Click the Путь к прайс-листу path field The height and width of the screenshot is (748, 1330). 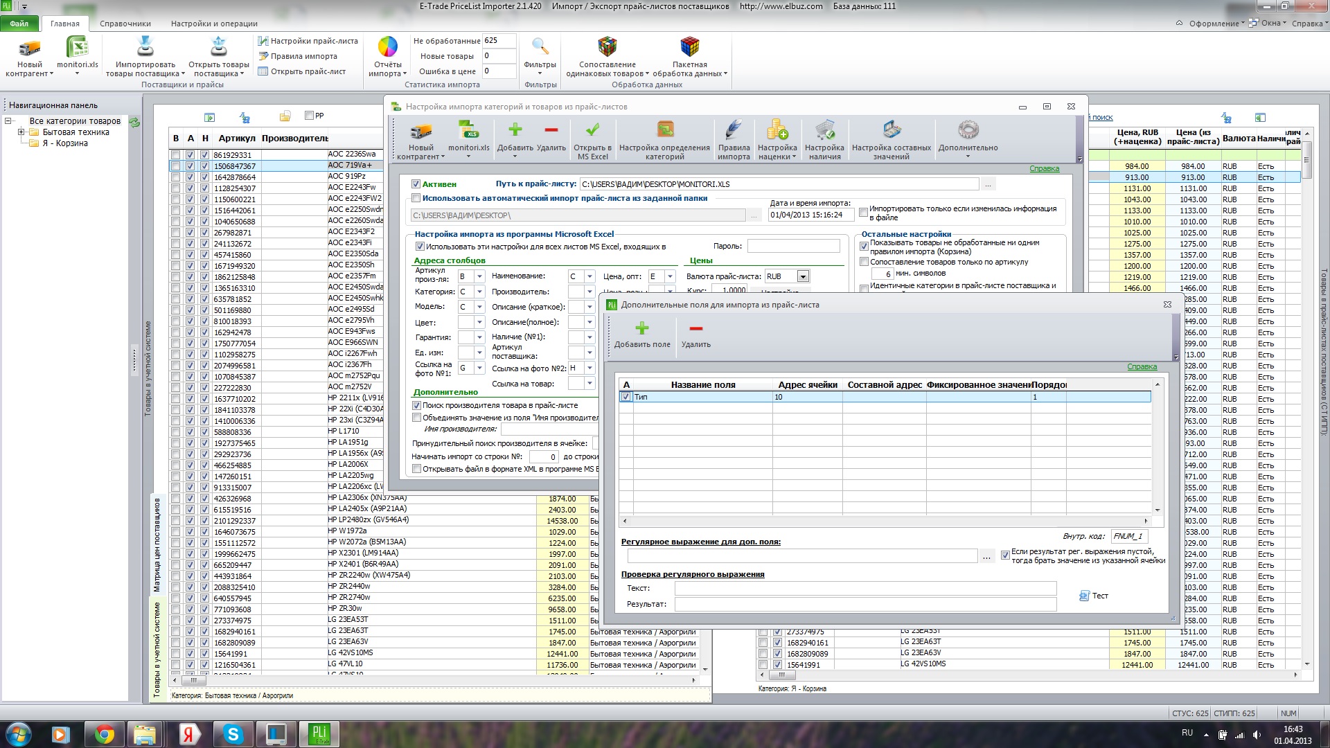pyautogui.click(x=779, y=184)
